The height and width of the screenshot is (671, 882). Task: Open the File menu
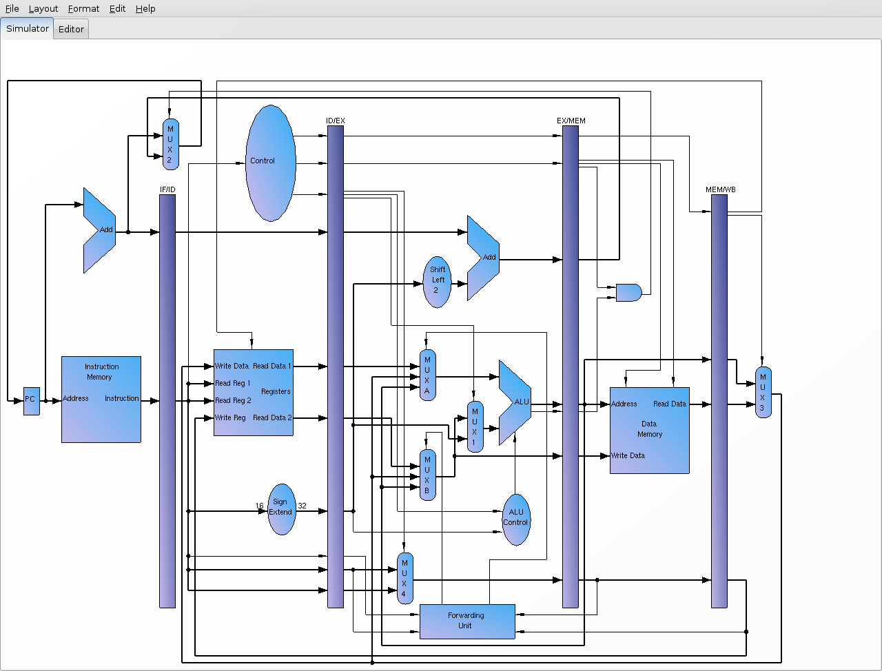click(x=12, y=8)
